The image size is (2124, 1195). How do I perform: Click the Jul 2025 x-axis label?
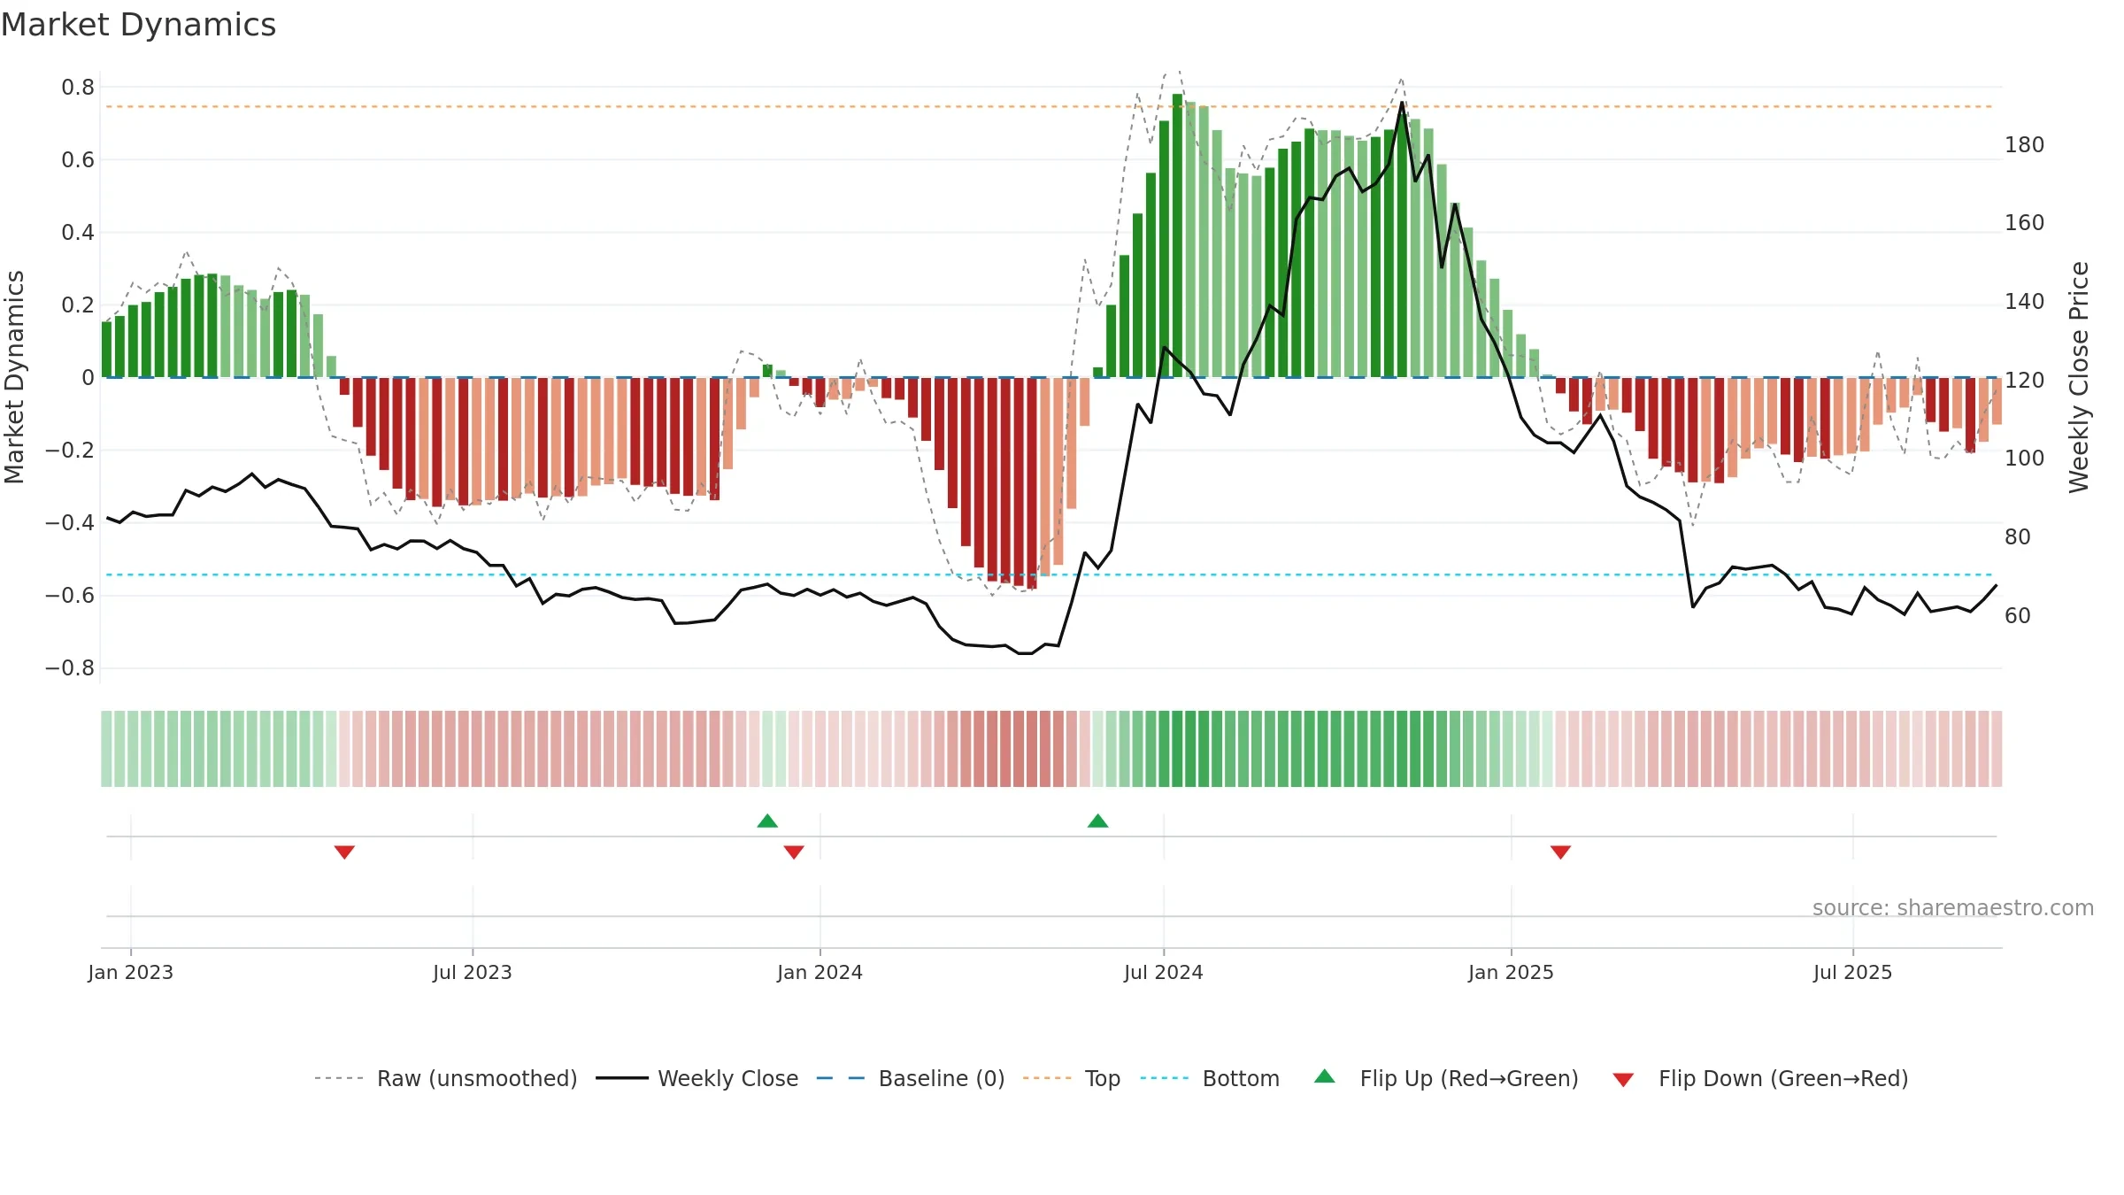point(1852,972)
